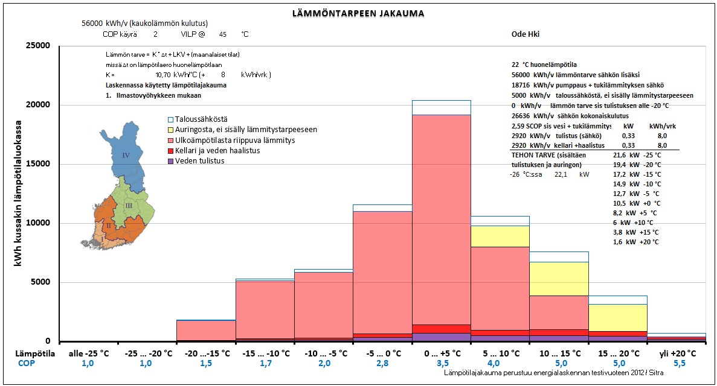Select the purple Veden tulistus legend swatch
The width and height of the screenshot is (717, 386).
pos(170,161)
